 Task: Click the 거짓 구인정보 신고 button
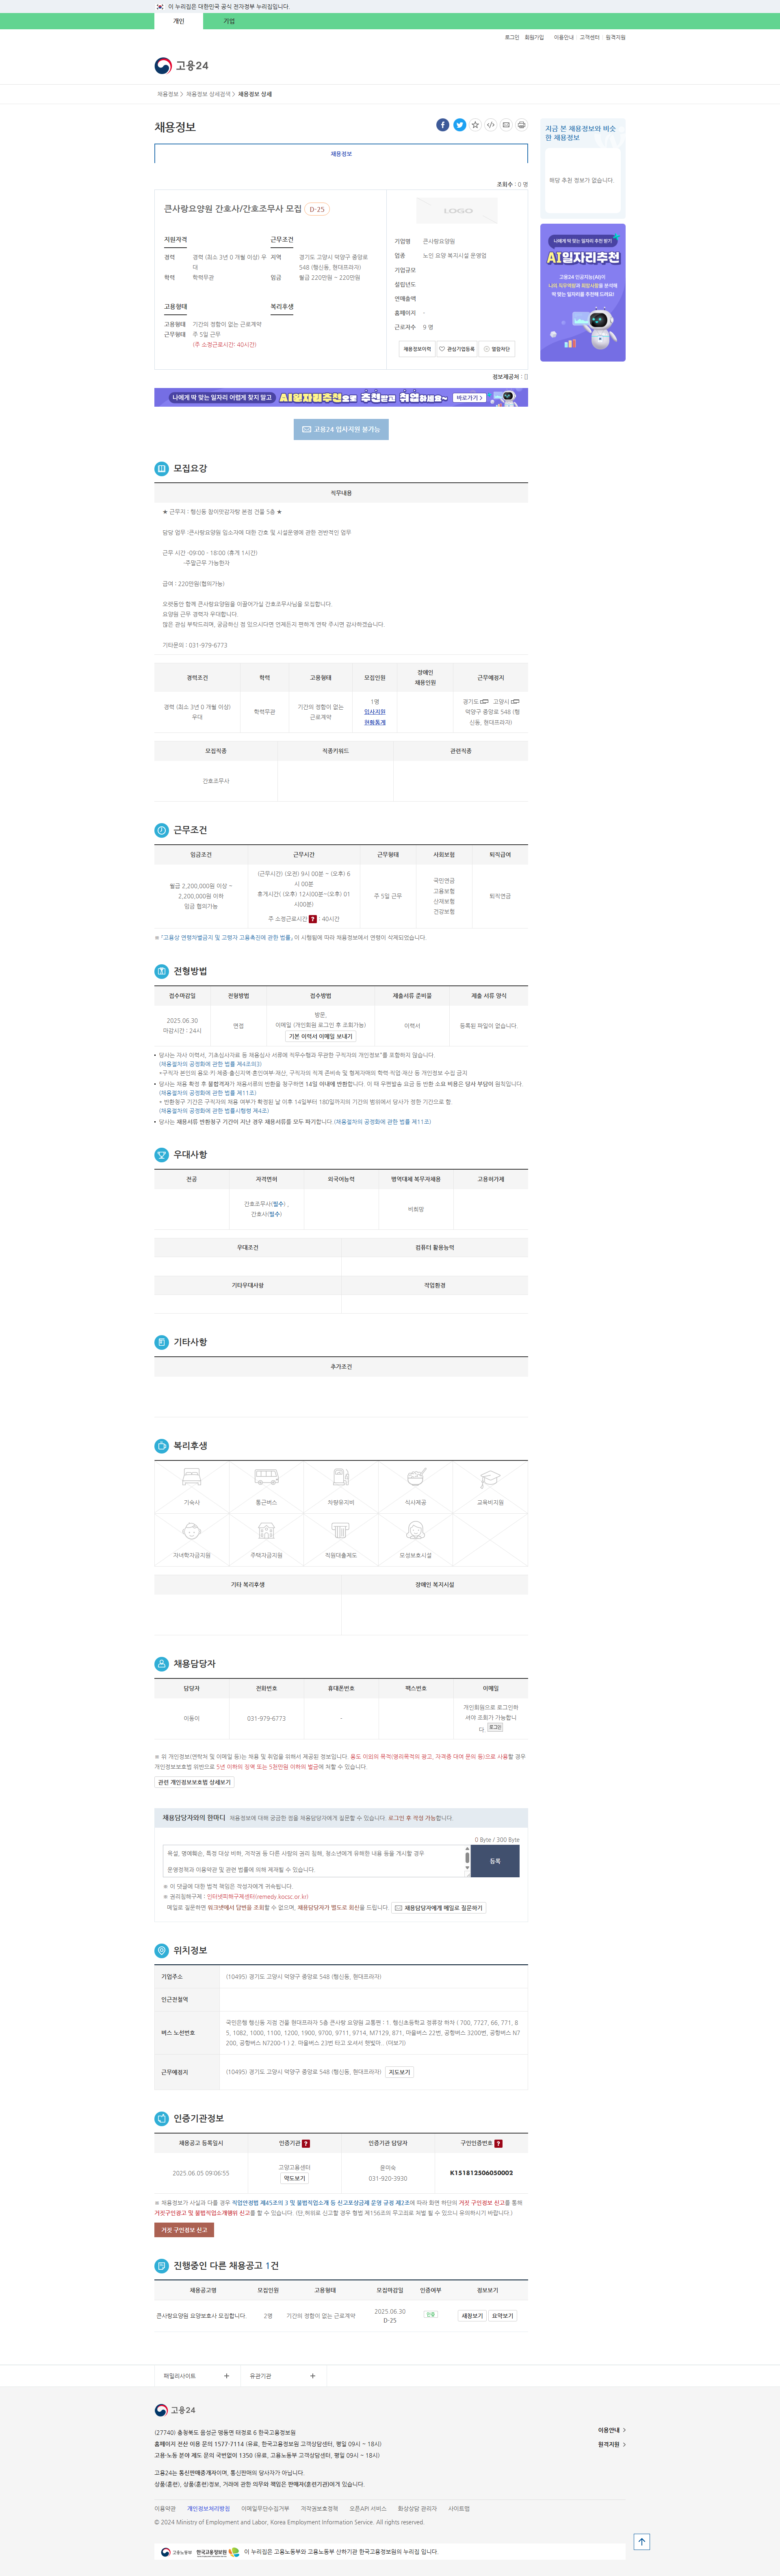(183, 2229)
